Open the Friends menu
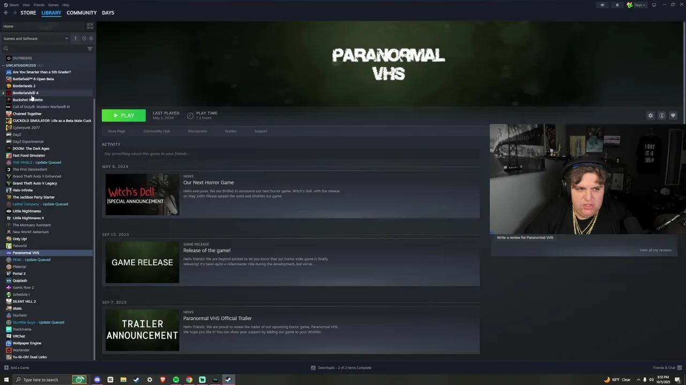Viewport: 686px width, 385px height. coord(39,5)
